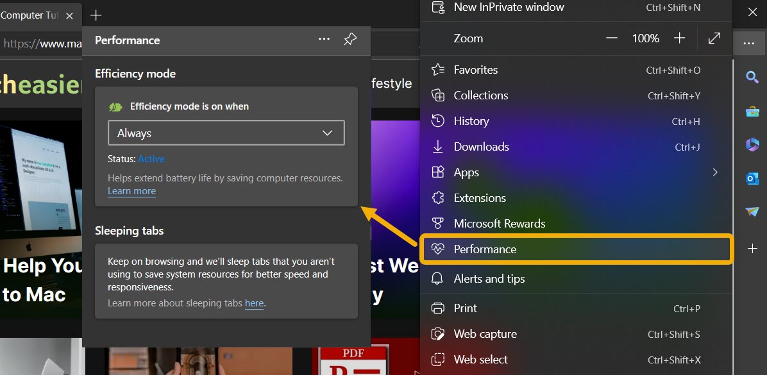Increase zoom with the plus control

click(679, 38)
